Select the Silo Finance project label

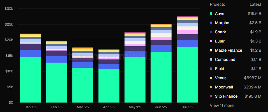226,96
